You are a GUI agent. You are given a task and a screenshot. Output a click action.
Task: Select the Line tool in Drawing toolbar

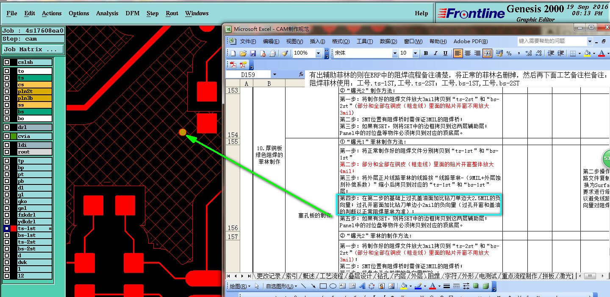click(303, 286)
